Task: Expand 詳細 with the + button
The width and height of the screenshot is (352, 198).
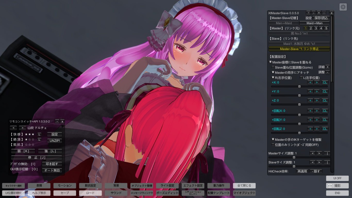Action: [x=328, y=67]
